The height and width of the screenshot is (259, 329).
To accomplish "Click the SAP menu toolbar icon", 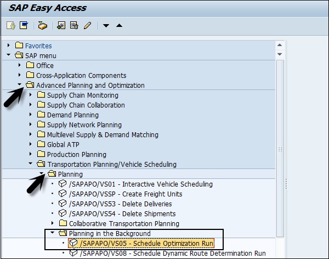I will pos(24,26).
